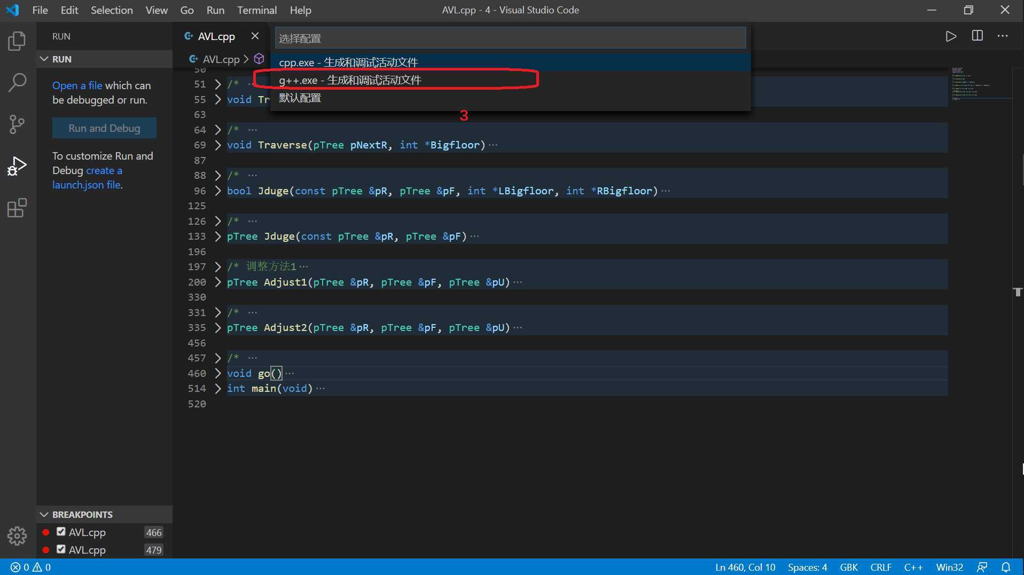Click Spaces: 4 indentation setting
This screenshot has height=575, width=1024.
click(x=807, y=568)
